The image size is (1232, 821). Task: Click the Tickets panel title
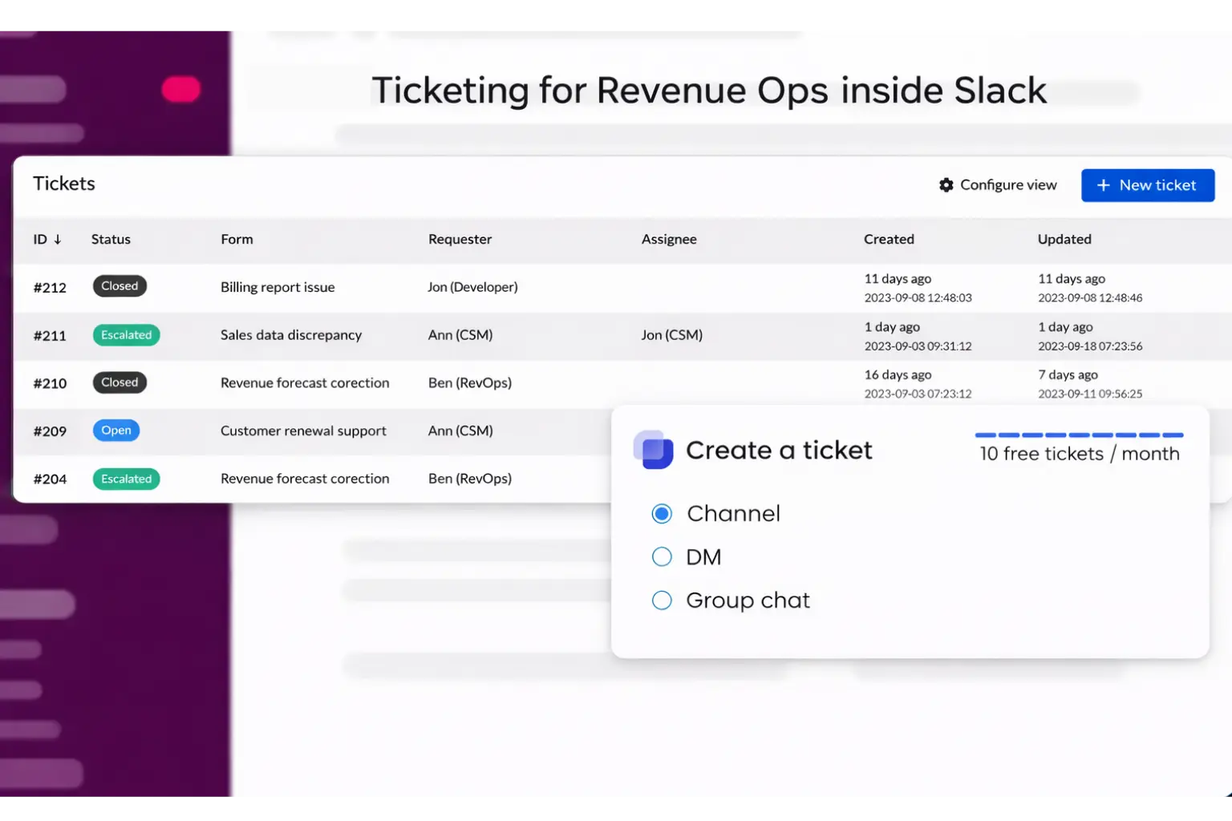tap(64, 184)
